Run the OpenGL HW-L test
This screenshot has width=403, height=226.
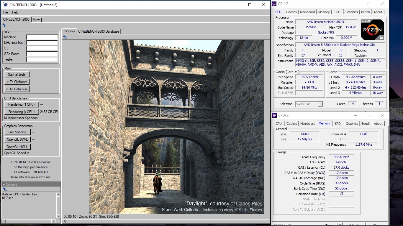click(x=17, y=147)
